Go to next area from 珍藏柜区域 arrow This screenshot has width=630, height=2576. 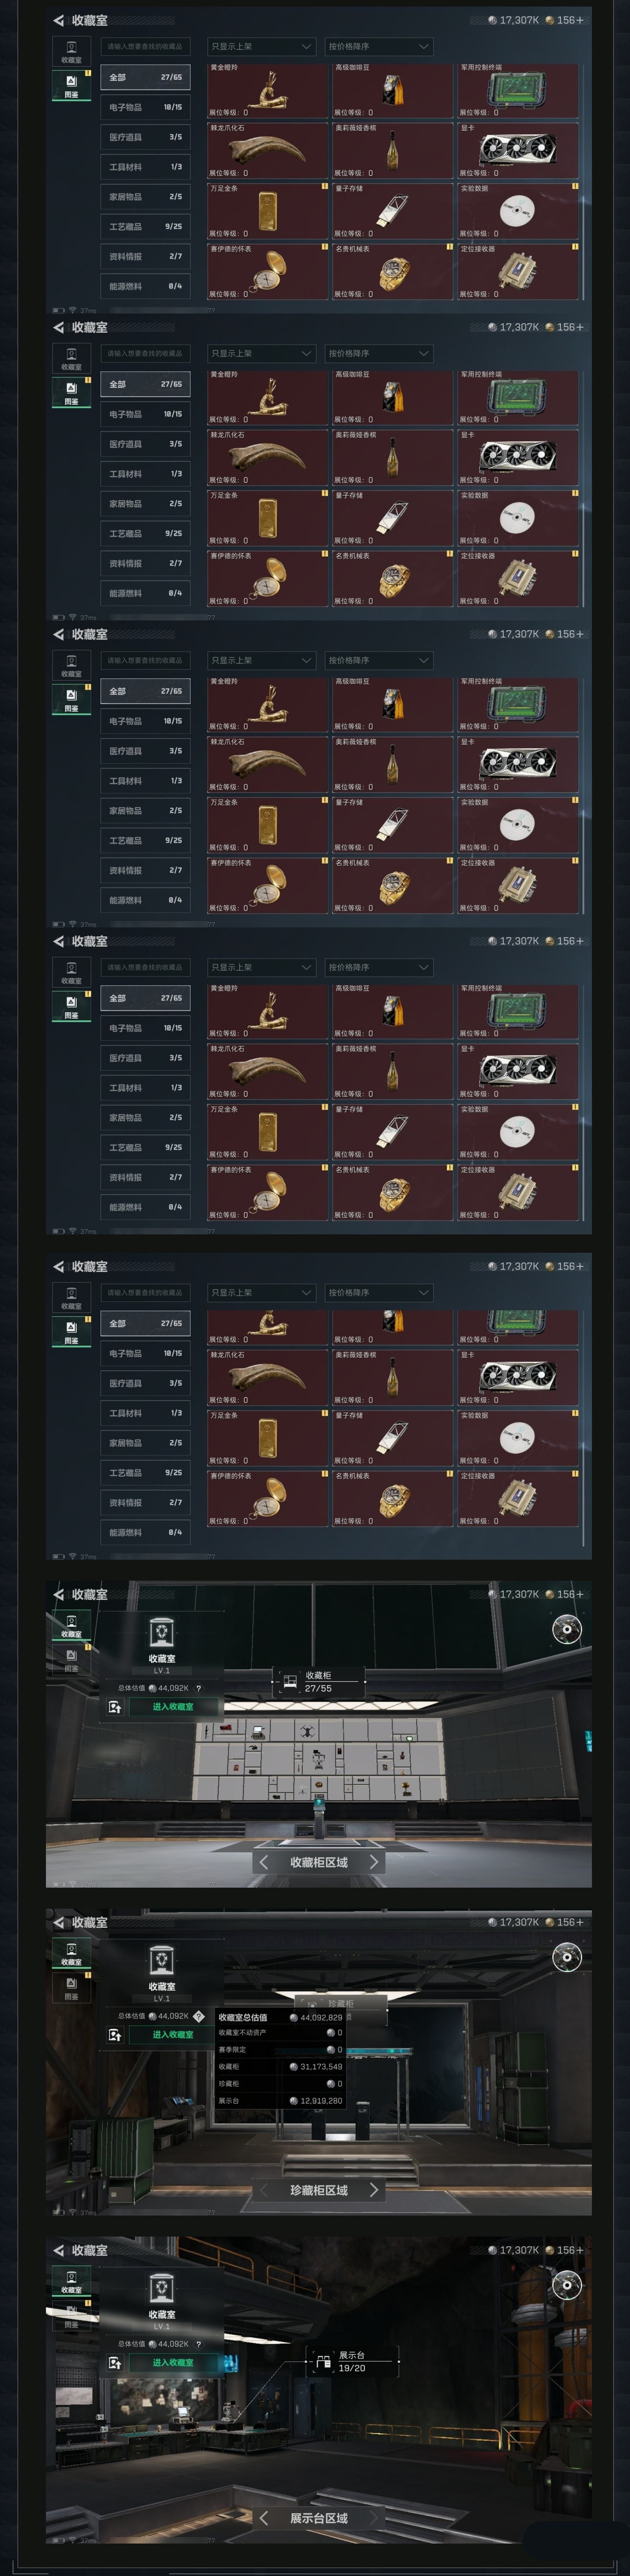pyautogui.click(x=374, y=2189)
